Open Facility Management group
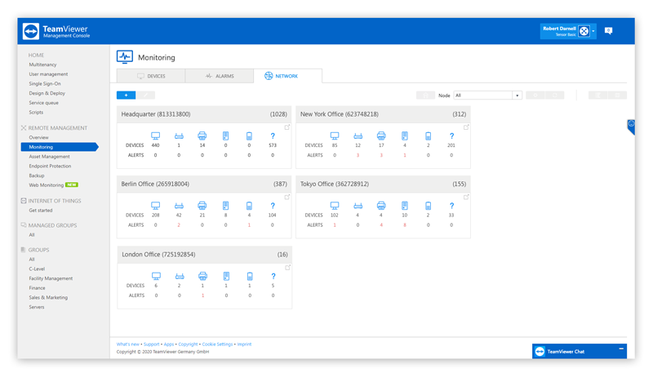Image resolution: width=653 pixels, height=382 pixels. (x=51, y=278)
